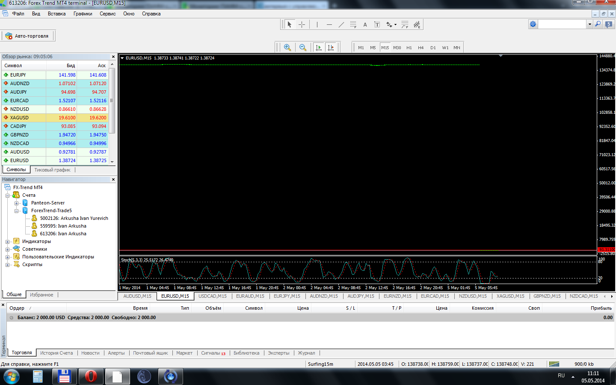Add a text object with A tool
Screen dimensions: 616x385
365,24
